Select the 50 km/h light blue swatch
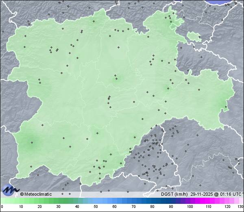The image size is (244, 212). click(96, 201)
